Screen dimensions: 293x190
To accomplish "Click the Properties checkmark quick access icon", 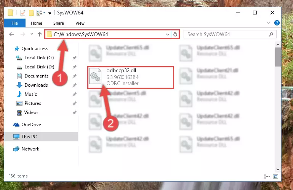I will [x=23, y=13].
